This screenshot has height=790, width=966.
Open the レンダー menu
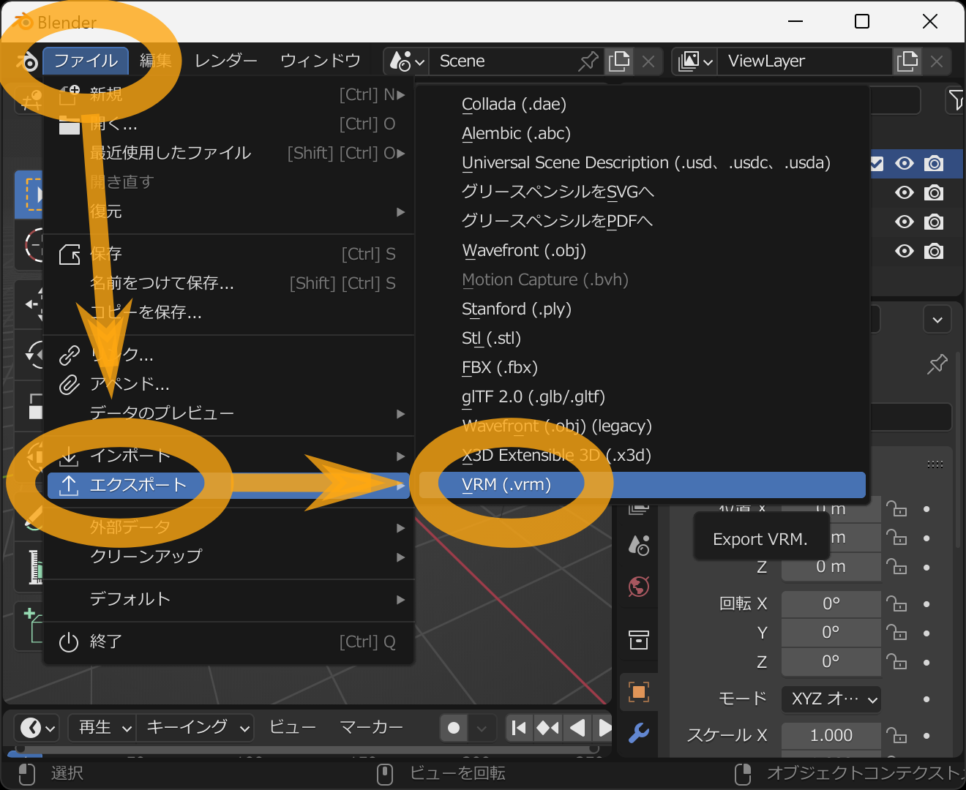(225, 61)
